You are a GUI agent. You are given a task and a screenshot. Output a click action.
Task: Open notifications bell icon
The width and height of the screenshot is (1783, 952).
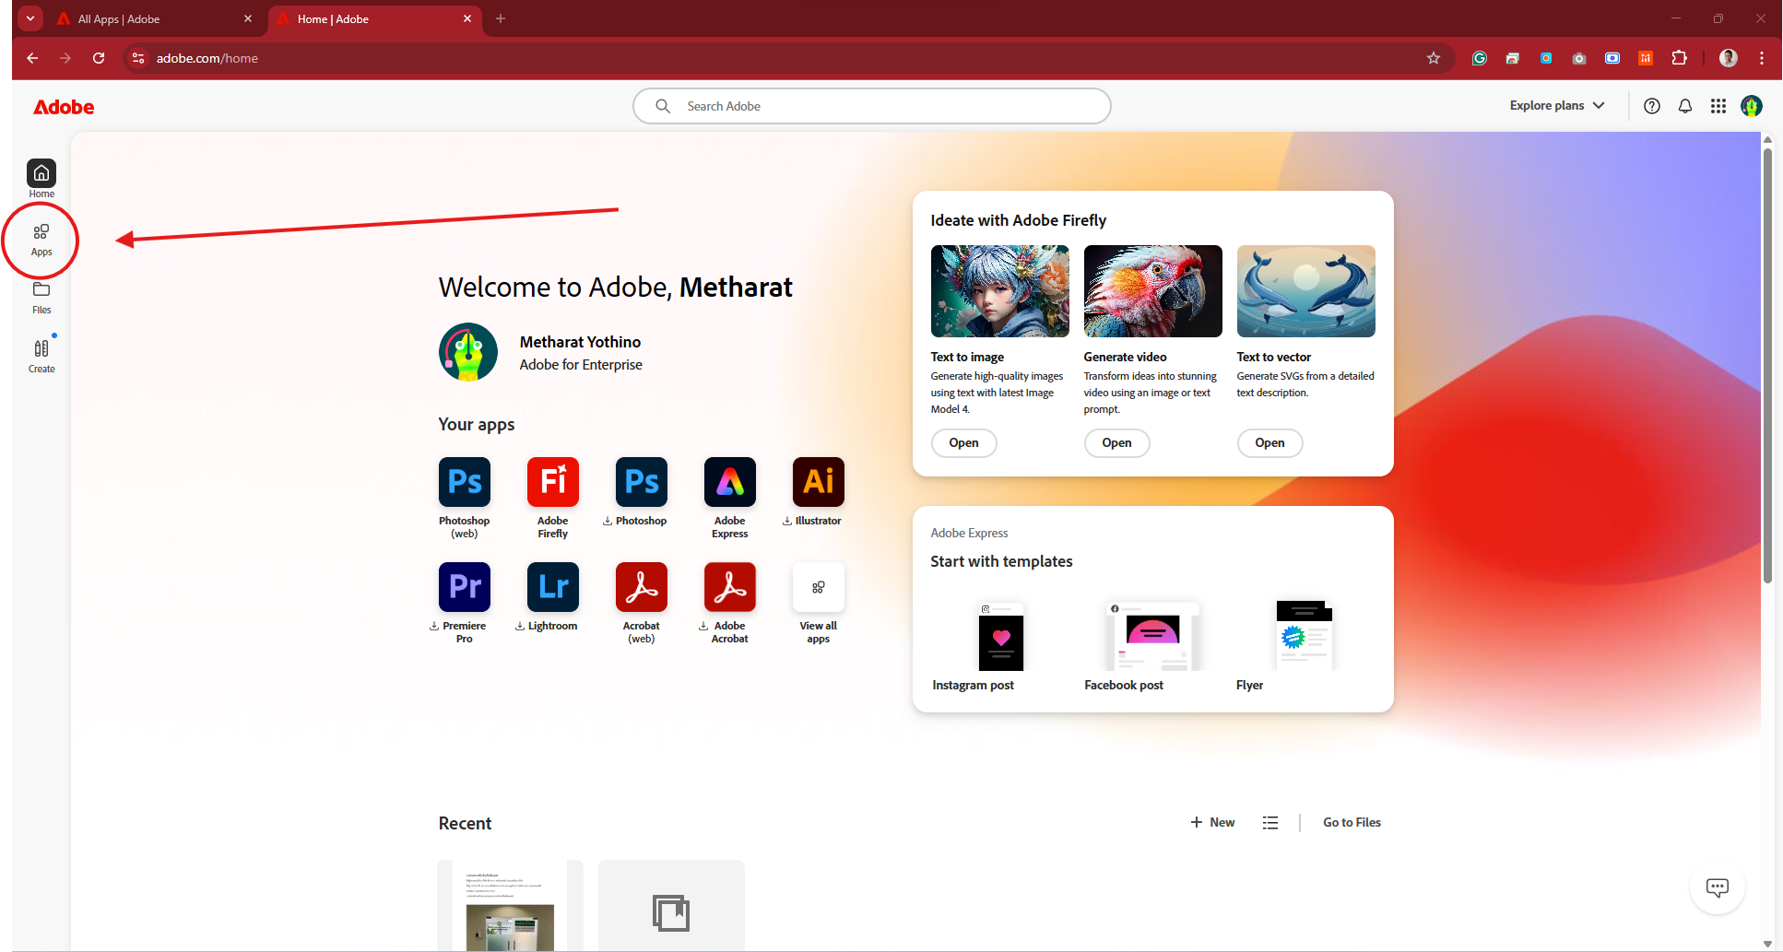(1685, 106)
